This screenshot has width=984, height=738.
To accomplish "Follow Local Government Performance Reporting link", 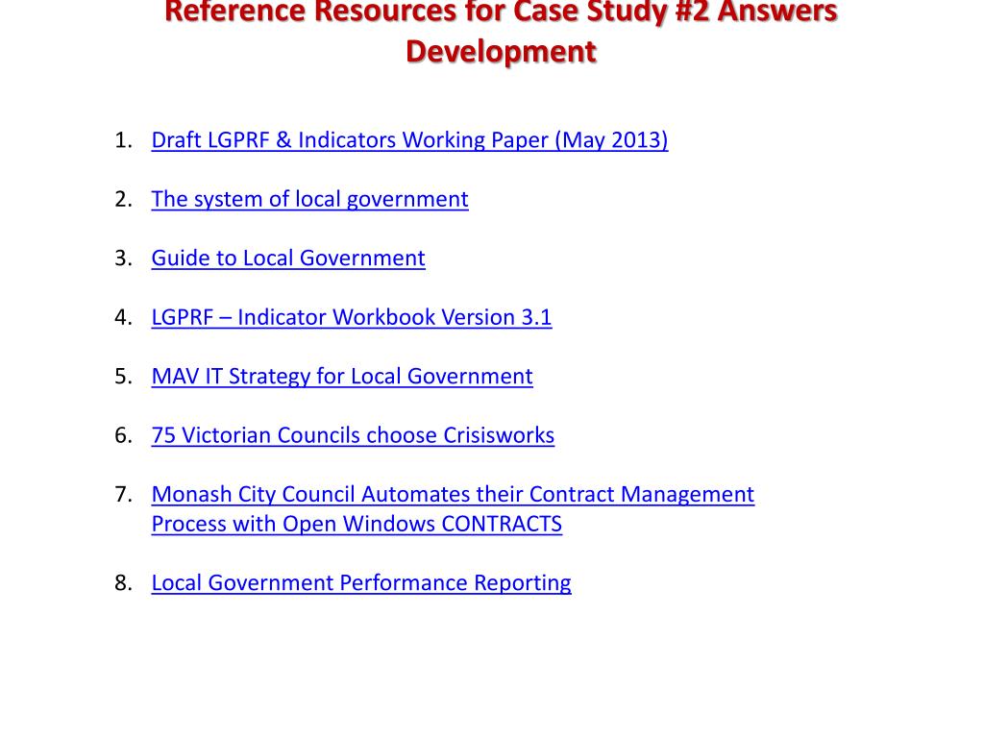I will click(361, 582).
